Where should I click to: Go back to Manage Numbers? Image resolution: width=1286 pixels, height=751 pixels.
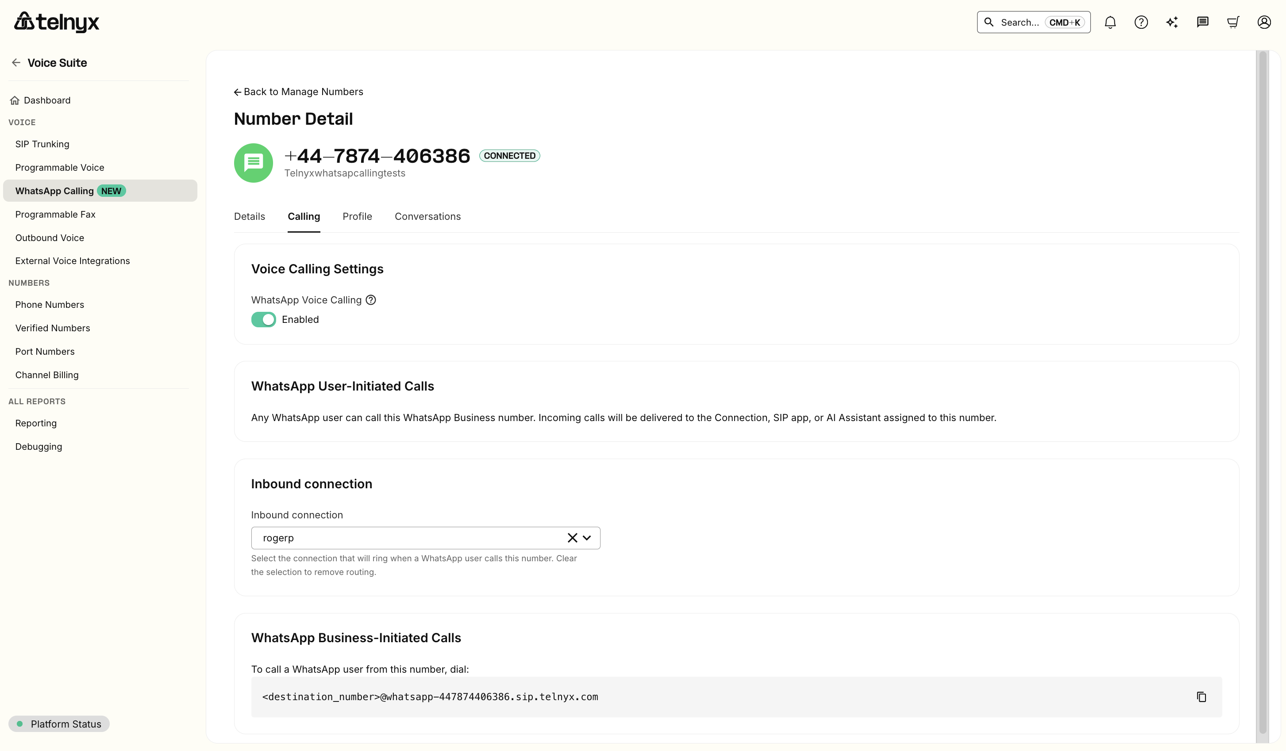[x=299, y=92]
